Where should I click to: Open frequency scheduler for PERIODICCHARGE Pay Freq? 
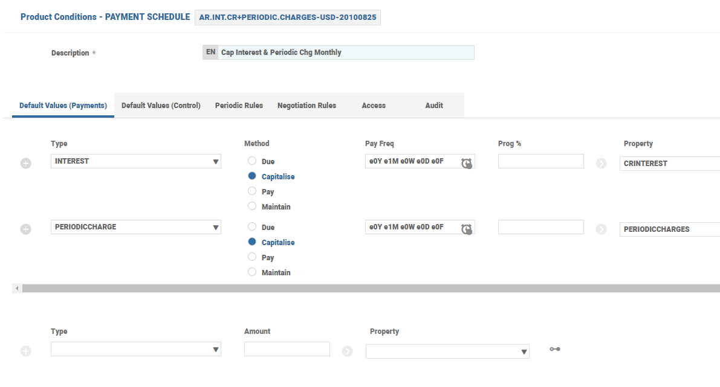click(x=466, y=229)
